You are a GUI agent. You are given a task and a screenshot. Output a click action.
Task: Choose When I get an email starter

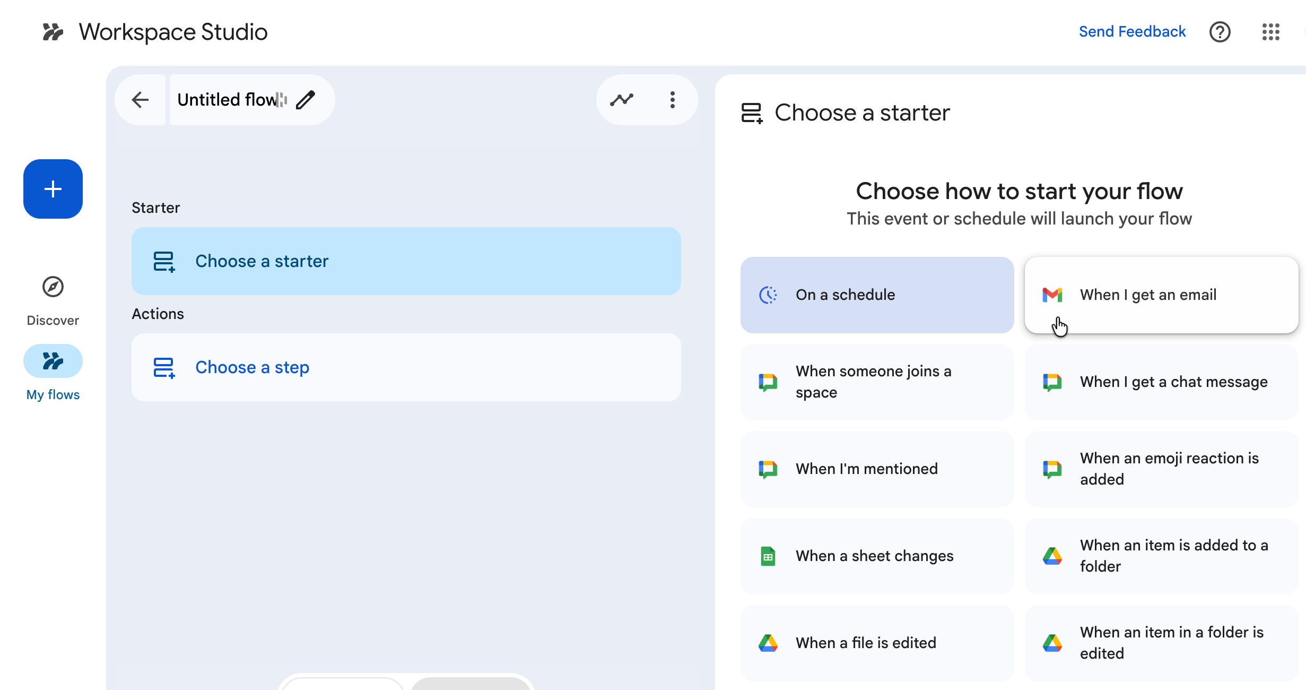(1161, 295)
